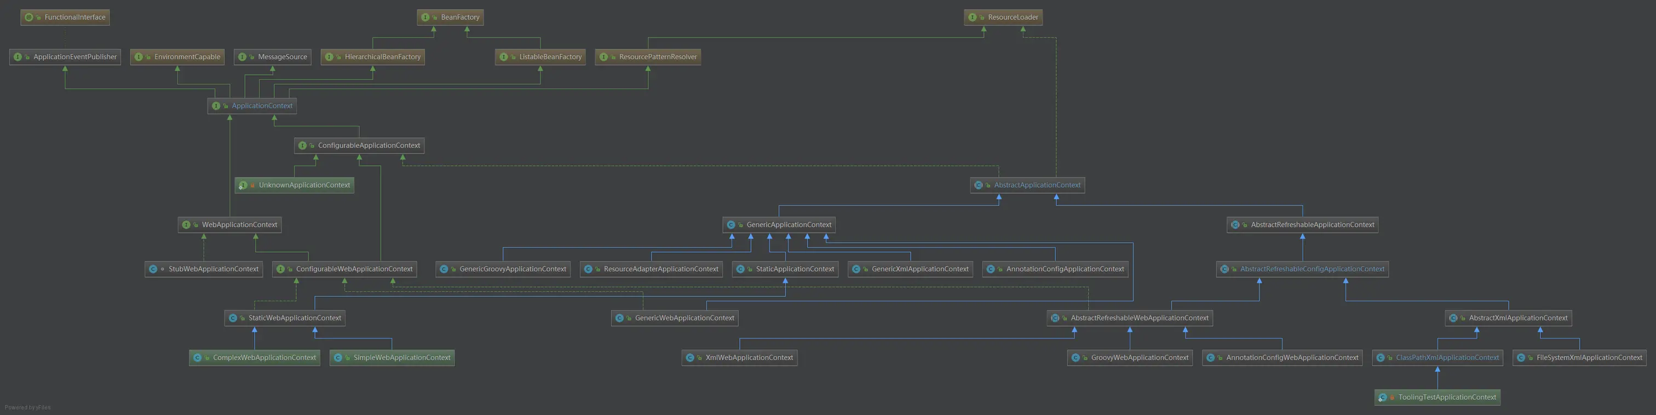This screenshot has width=1656, height=415.
Task: Click class icon on UnknownApplicationContext
Action: pyautogui.click(x=243, y=185)
